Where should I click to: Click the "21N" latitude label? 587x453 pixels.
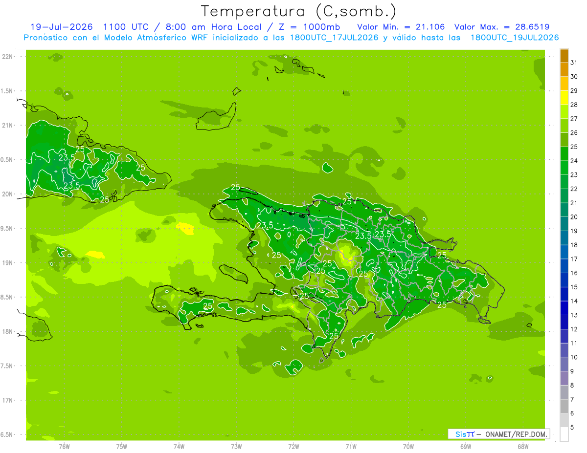pyautogui.click(x=7, y=125)
